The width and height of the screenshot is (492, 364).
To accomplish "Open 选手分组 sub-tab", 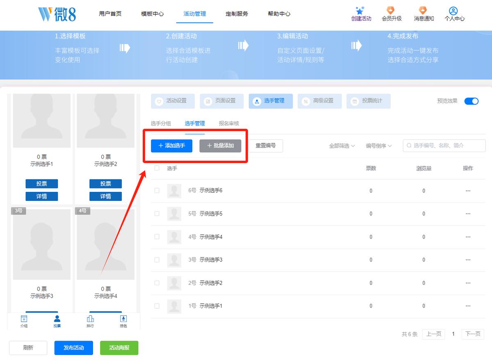I will (161, 123).
